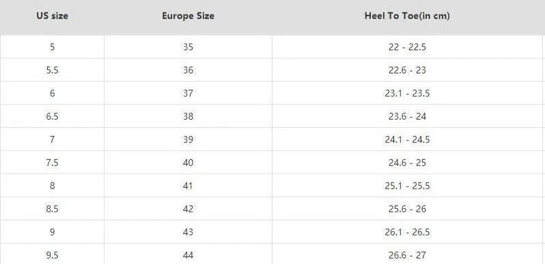Click Europe size 44 cell

pyautogui.click(x=188, y=254)
